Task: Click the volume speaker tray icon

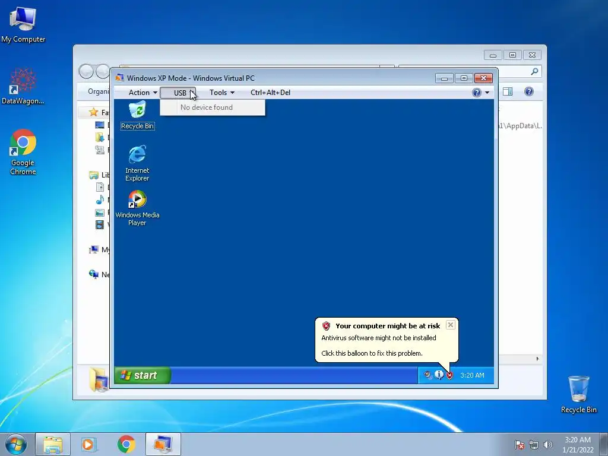Action: tap(548, 445)
